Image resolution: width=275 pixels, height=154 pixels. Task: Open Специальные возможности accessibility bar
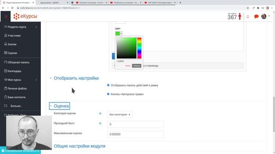(20, 151)
